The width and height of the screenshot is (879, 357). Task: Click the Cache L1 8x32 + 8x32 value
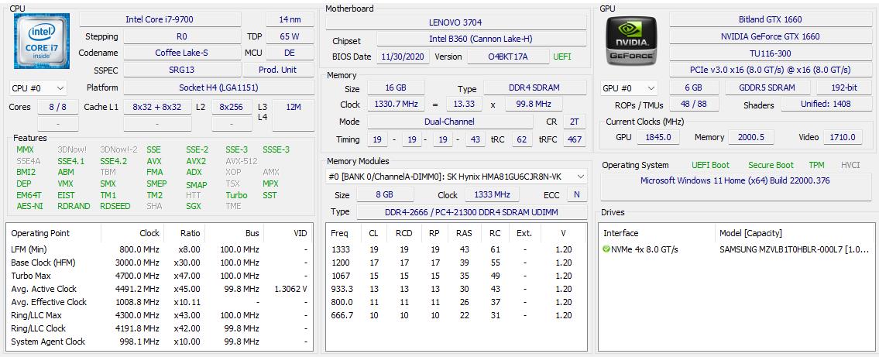pos(157,107)
